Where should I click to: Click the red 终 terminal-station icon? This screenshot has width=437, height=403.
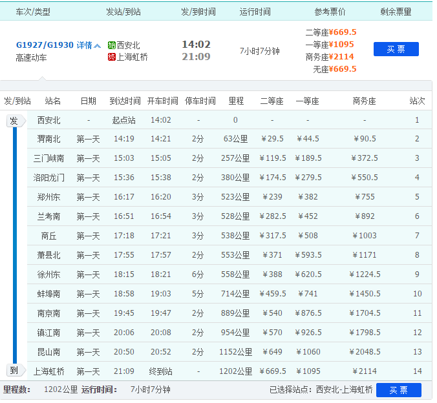coord(111,57)
